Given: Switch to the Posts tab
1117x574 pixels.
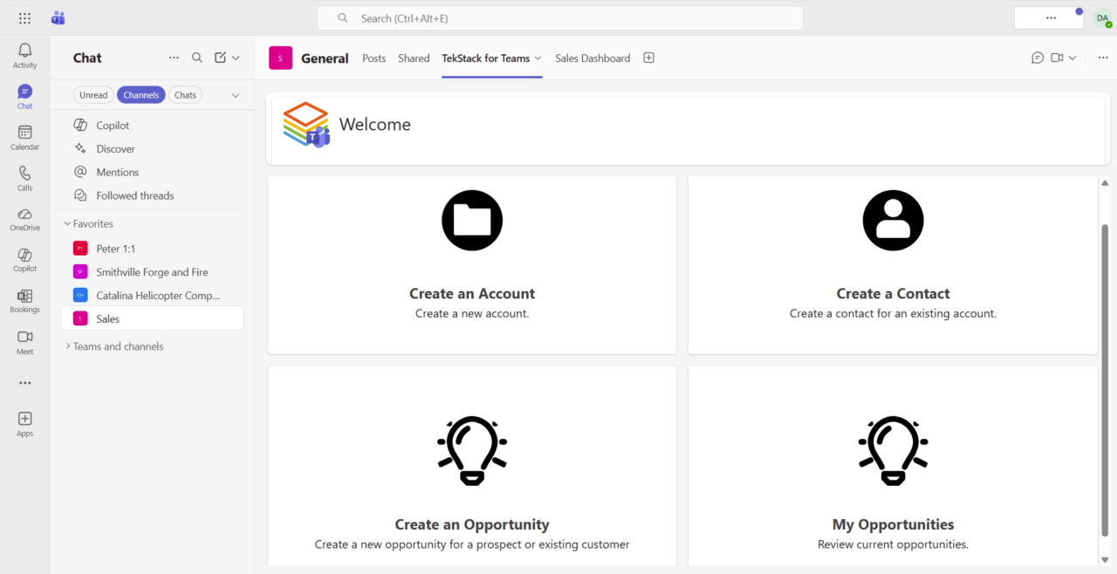Looking at the screenshot, I should coord(373,58).
